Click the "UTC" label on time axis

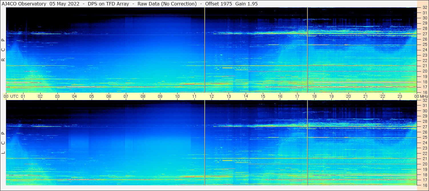pos(15,96)
